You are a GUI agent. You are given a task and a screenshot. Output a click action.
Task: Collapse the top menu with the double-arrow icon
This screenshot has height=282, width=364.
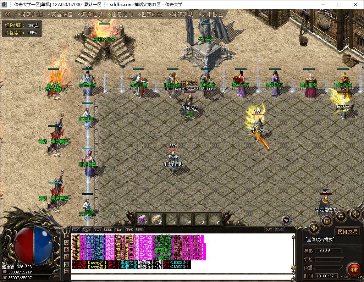pos(7,15)
